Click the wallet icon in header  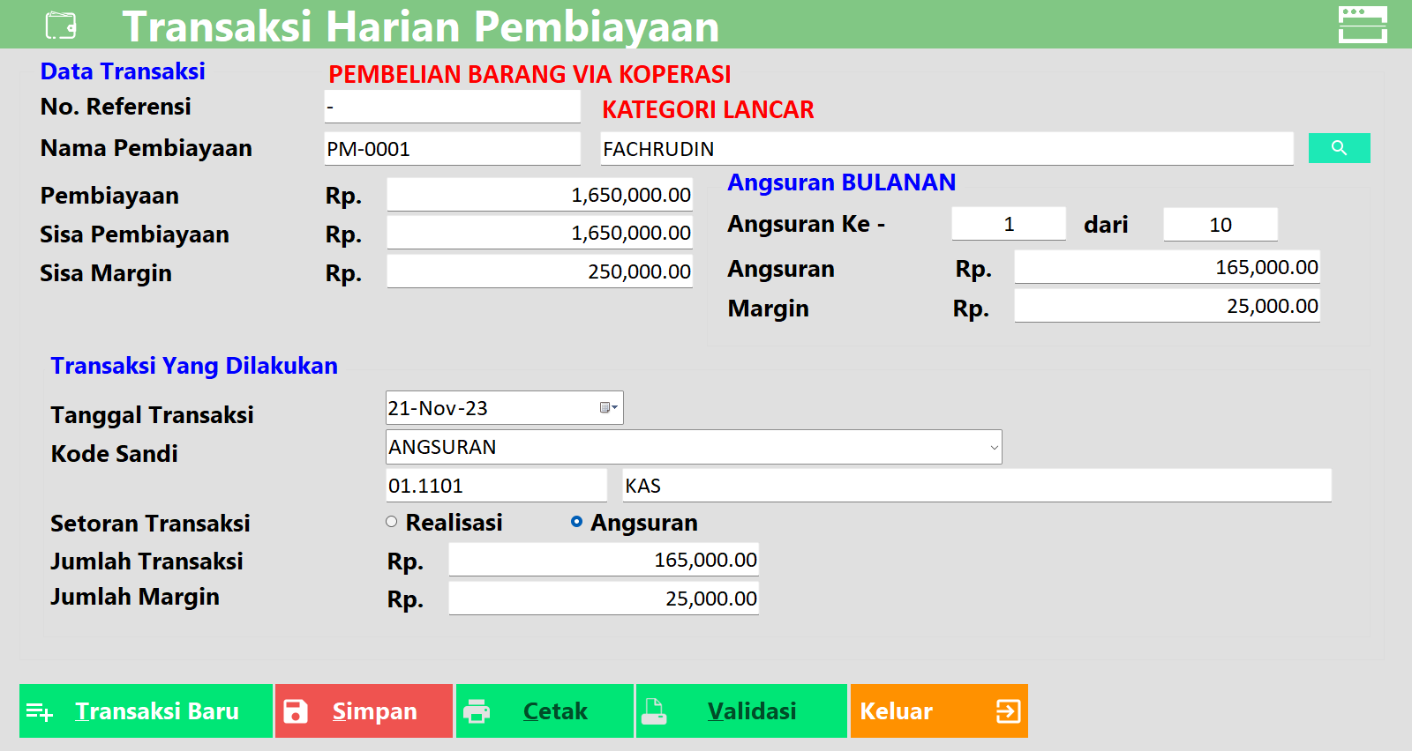(x=61, y=26)
